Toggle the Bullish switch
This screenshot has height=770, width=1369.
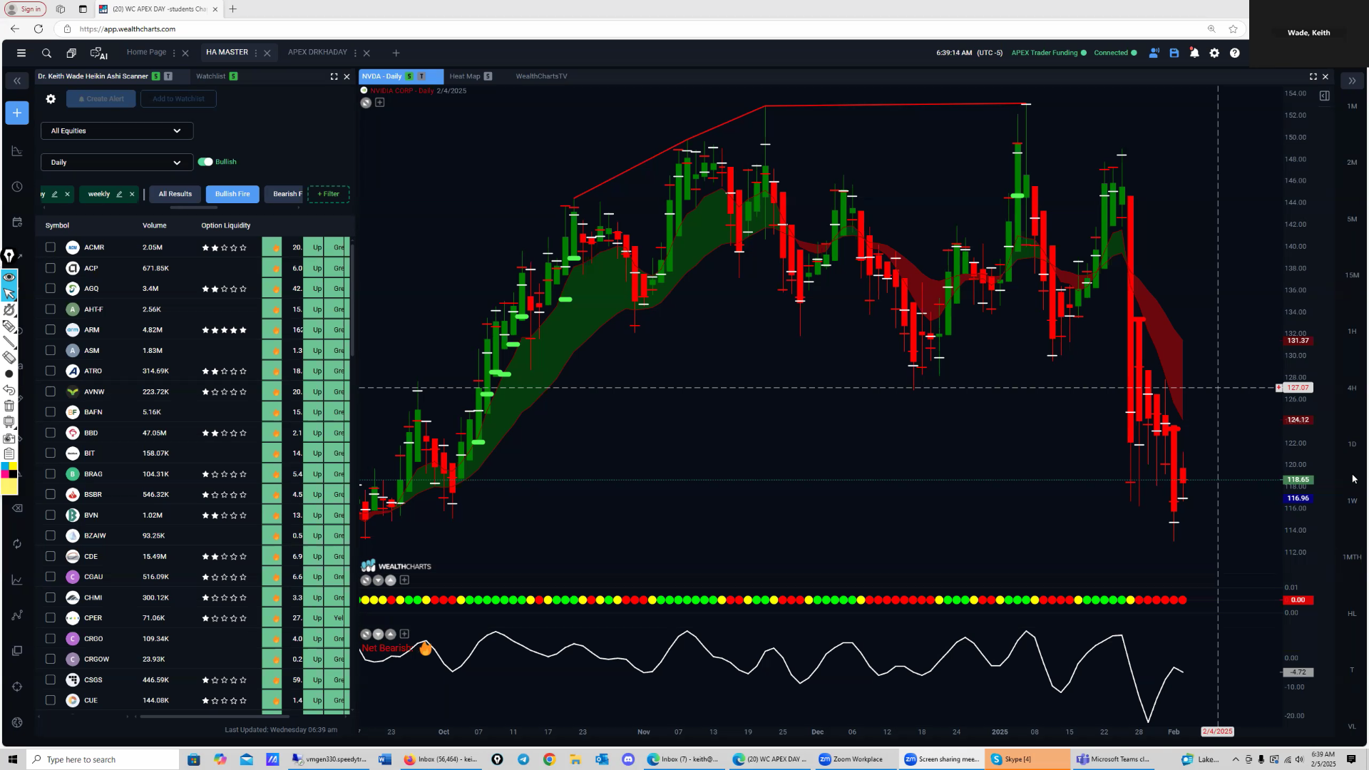205,162
